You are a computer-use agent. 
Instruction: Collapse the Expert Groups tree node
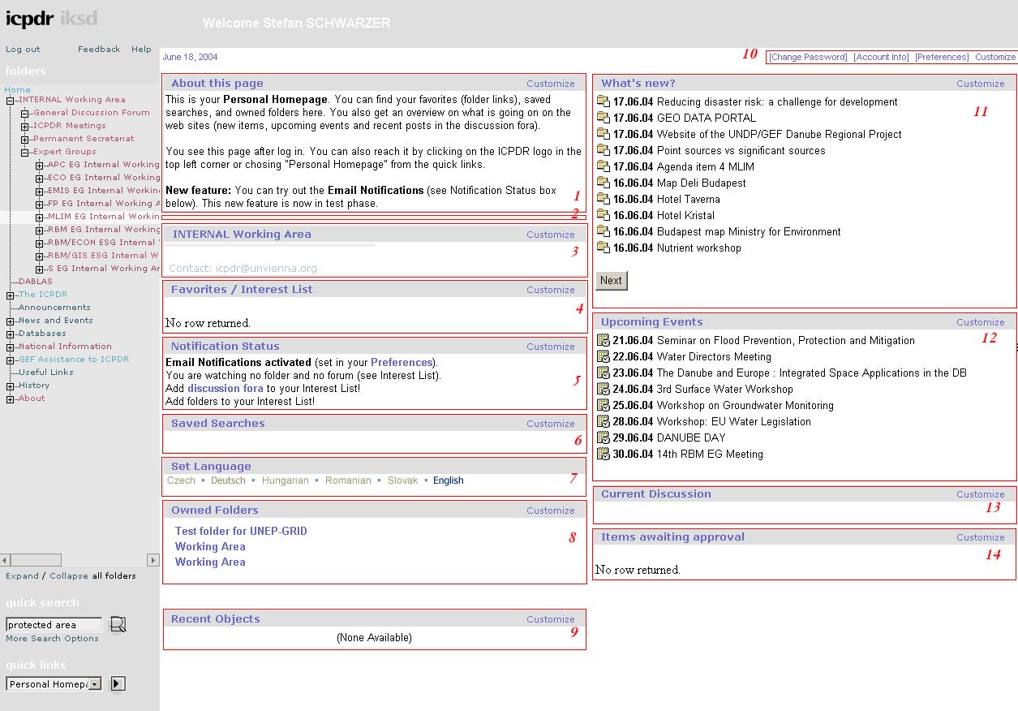point(25,152)
